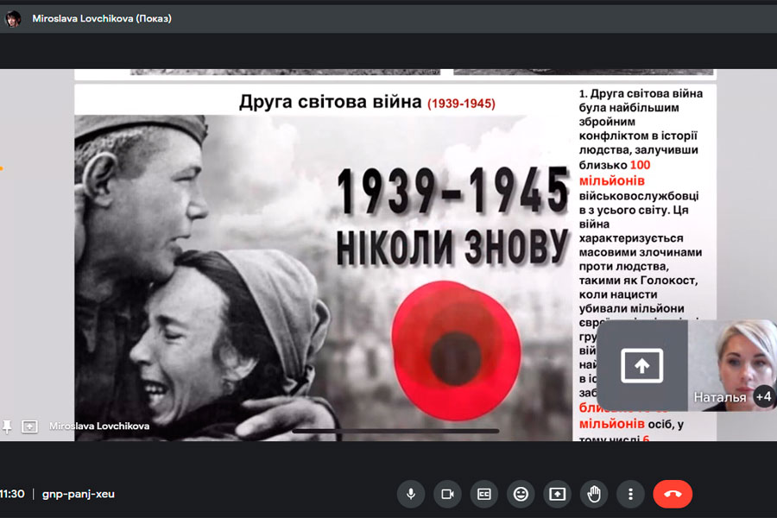This screenshot has height=518, width=777.
Task: Raise your hand
Action: (594, 494)
